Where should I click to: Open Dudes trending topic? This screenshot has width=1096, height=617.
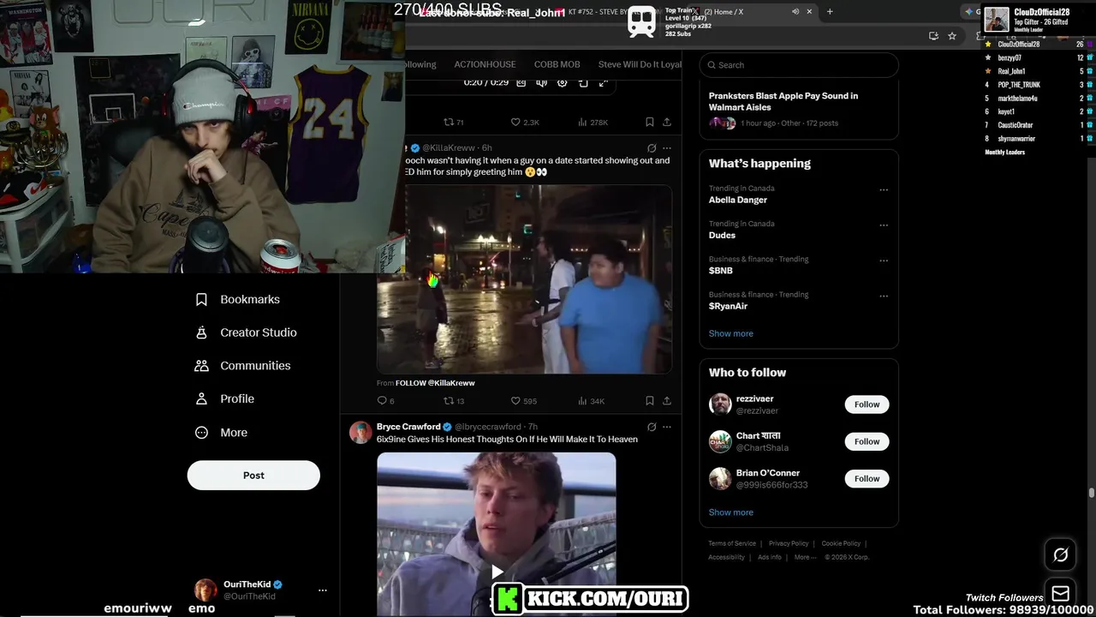[722, 235]
